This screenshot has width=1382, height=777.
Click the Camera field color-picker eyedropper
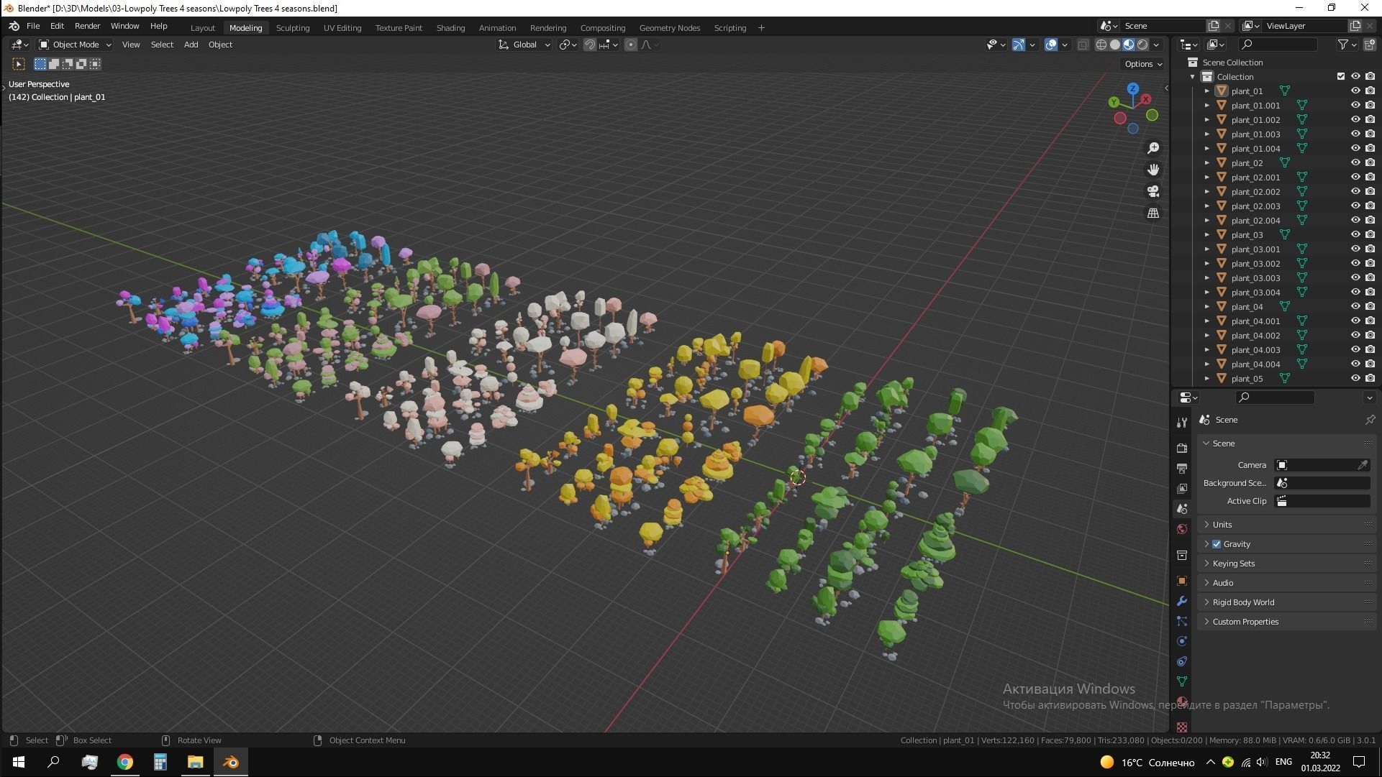(1363, 465)
